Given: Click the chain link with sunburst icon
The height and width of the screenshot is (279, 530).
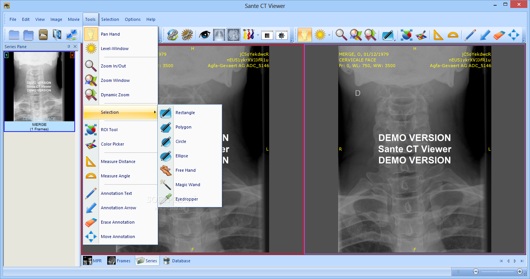Looking at the screenshot, I should 187,35.
